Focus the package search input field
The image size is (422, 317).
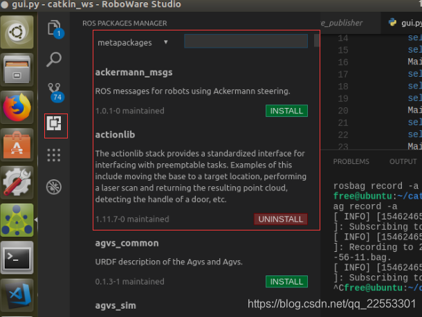(246, 41)
